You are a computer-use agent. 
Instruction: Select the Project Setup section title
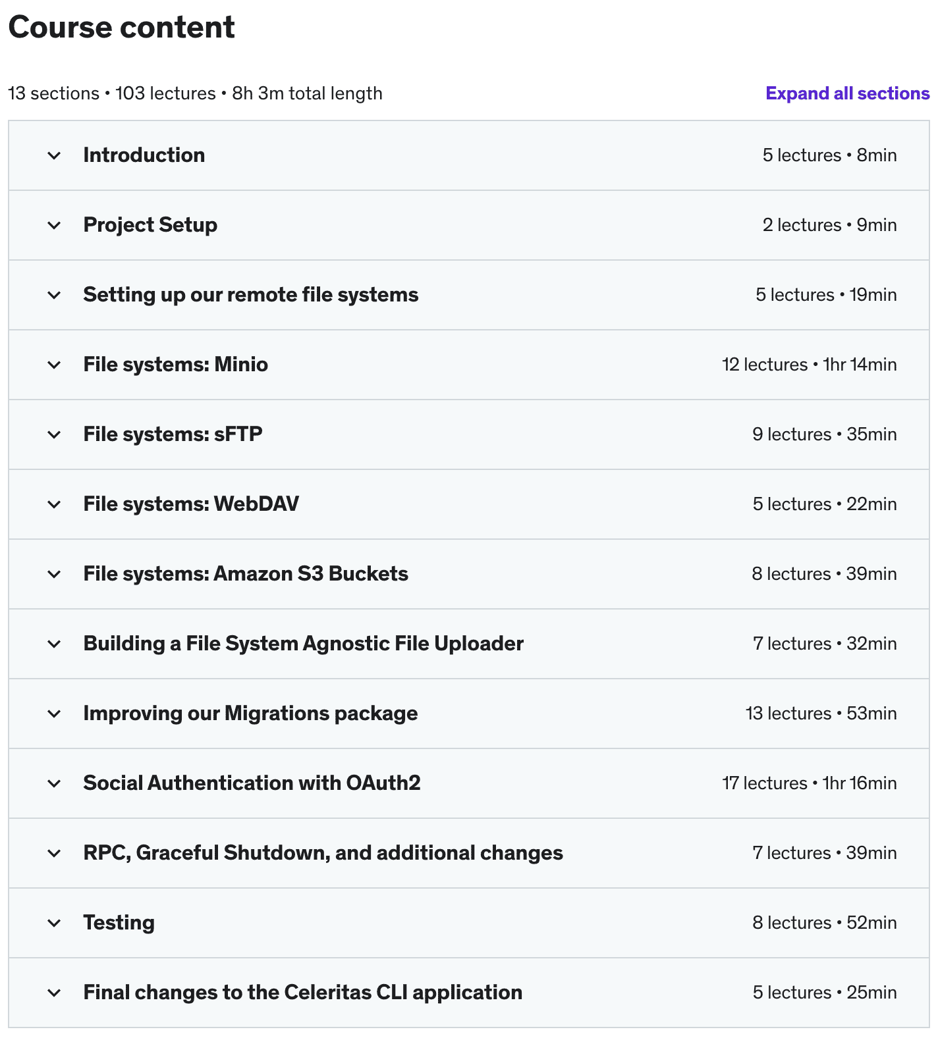tap(150, 225)
